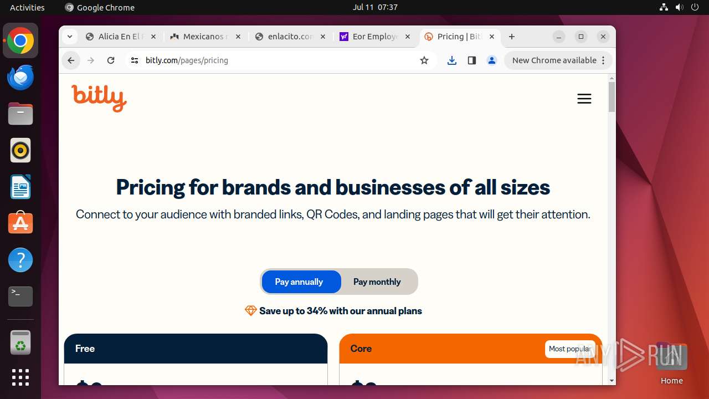Click the Free plan header
Image resolution: width=709 pixels, height=399 pixels.
[196, 349]
